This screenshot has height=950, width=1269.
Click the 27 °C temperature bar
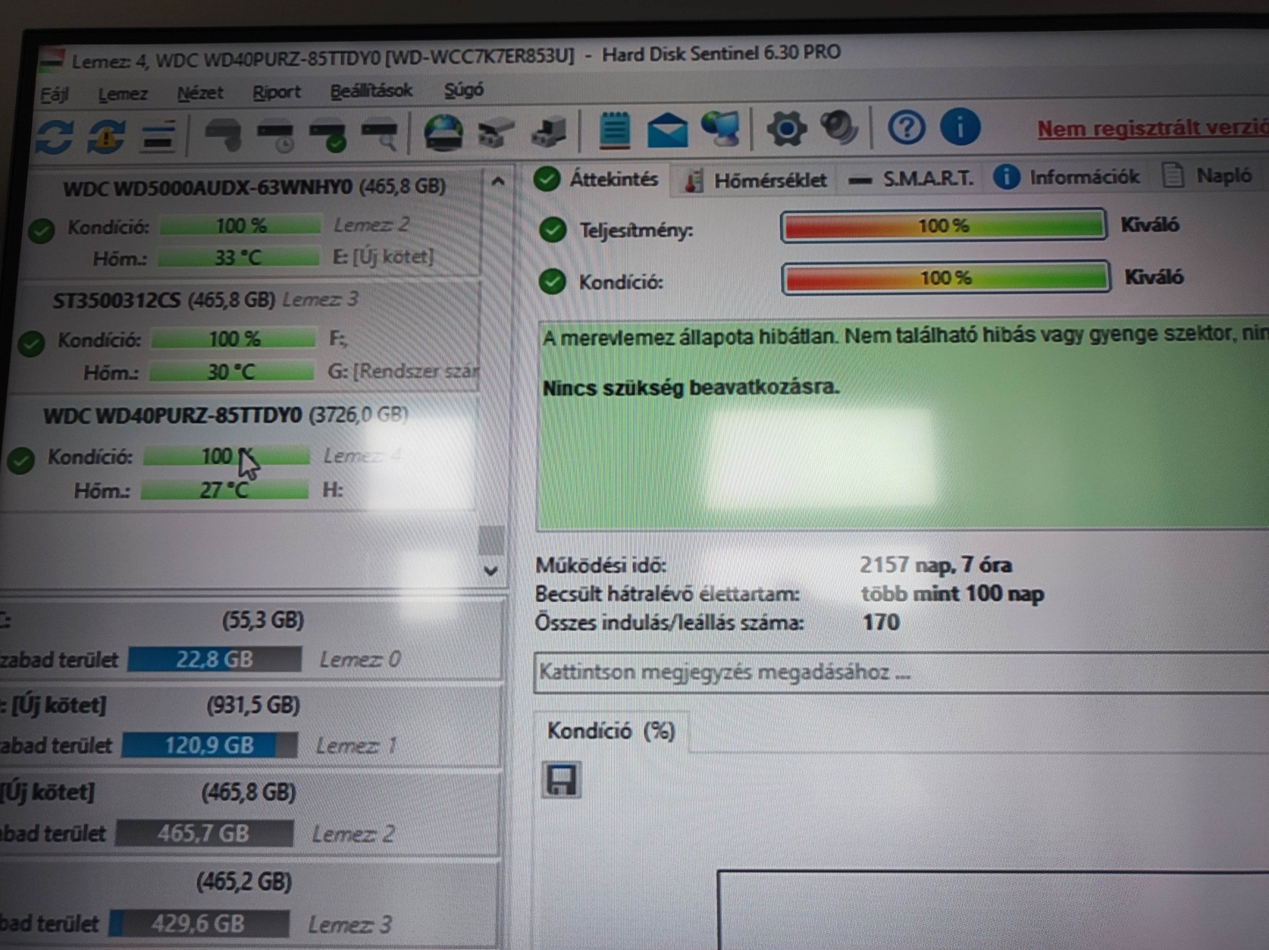pyautogui.click(x=224, y=490)
